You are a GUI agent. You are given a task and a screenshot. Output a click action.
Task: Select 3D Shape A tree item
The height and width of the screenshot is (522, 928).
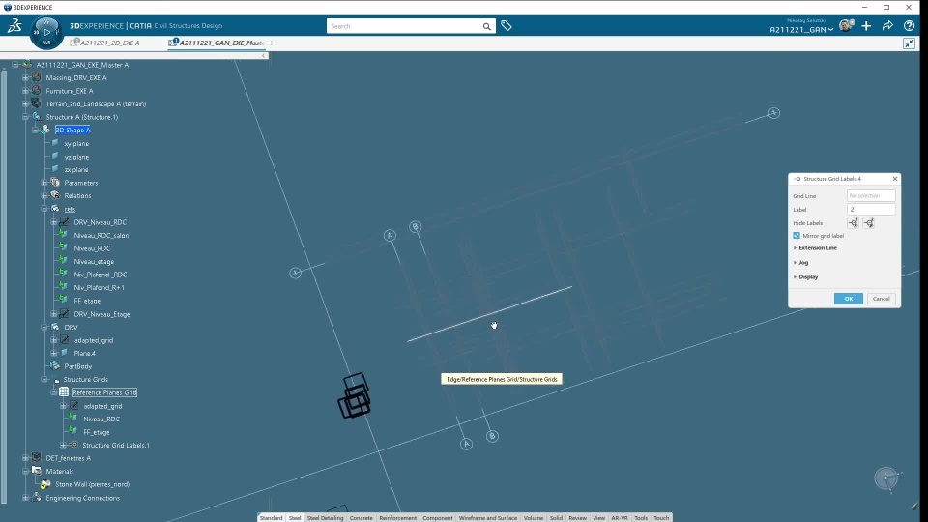pyautogui.click(x=72, y=130)
